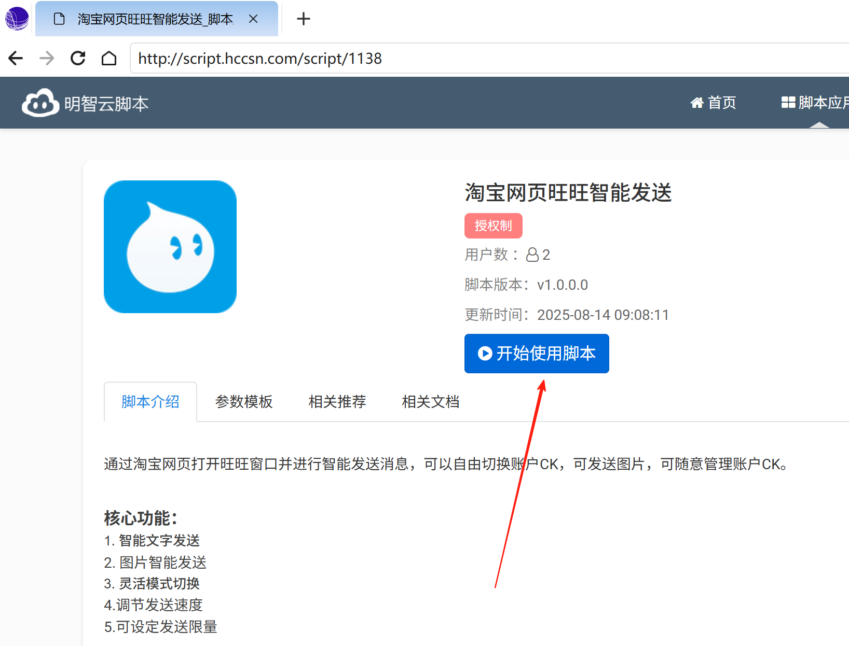849x646 pixels.
Task: Click the 开始使用脚本 button
Action: [x=537, y=354]
